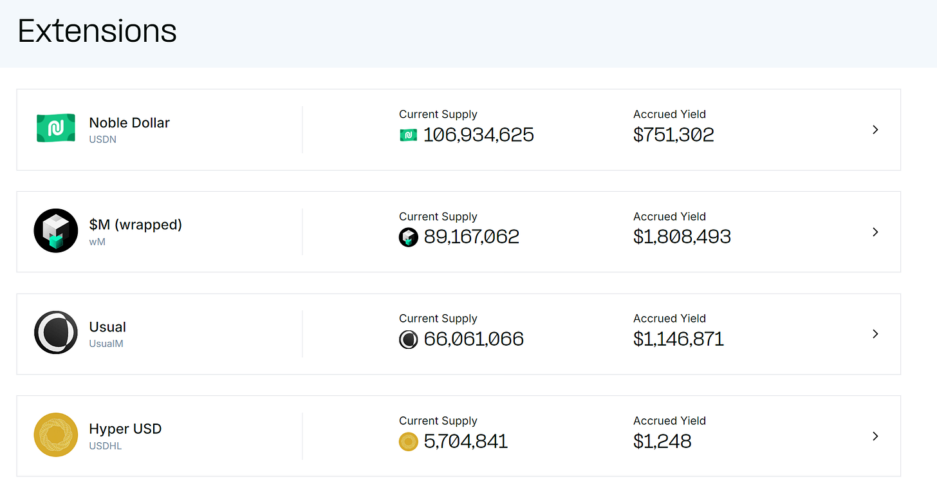
Task: Click the small gold icon beside 5,704,841
Action: pos(409,442)
